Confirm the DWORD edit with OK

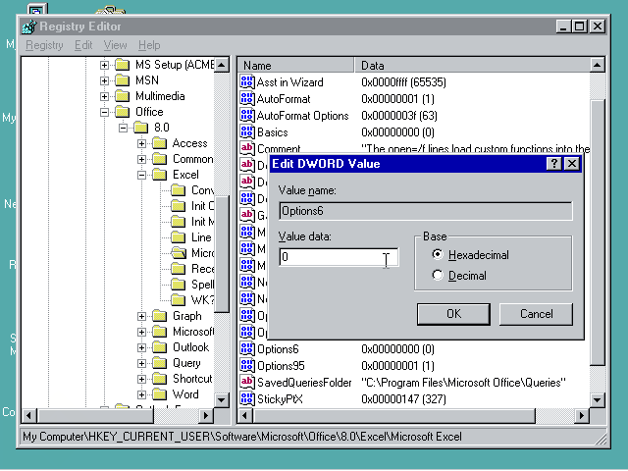tap(453, 314)
